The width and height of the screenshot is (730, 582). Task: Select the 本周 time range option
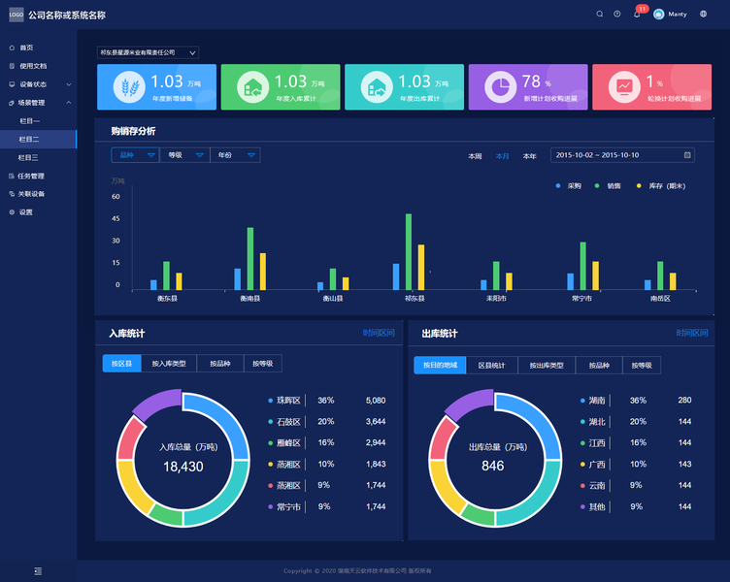point(475,156)
